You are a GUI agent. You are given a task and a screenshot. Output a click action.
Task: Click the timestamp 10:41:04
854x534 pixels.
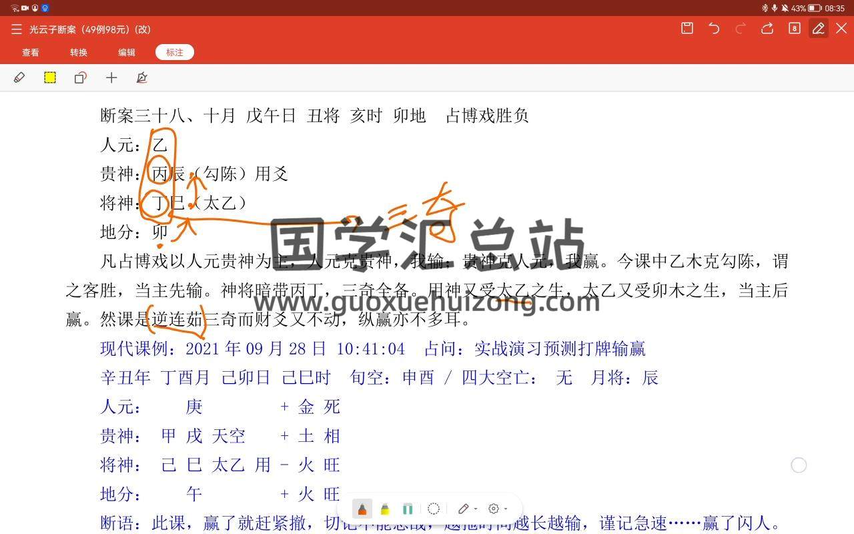pos(370,348)
